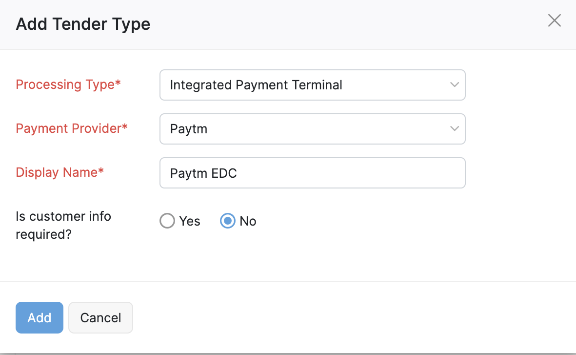Select the Yes radio button circle
Screen dimensions: 576x355
(167, 221)
